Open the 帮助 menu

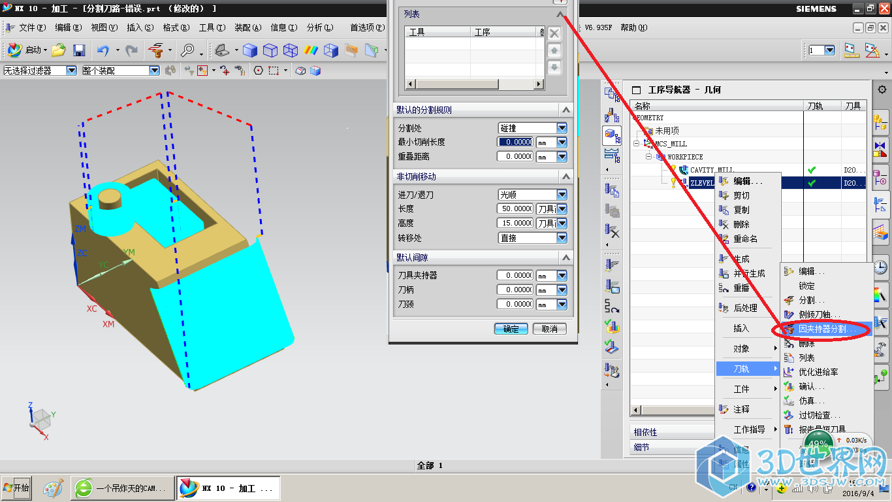pyautogui.click(x=633, y=27)
